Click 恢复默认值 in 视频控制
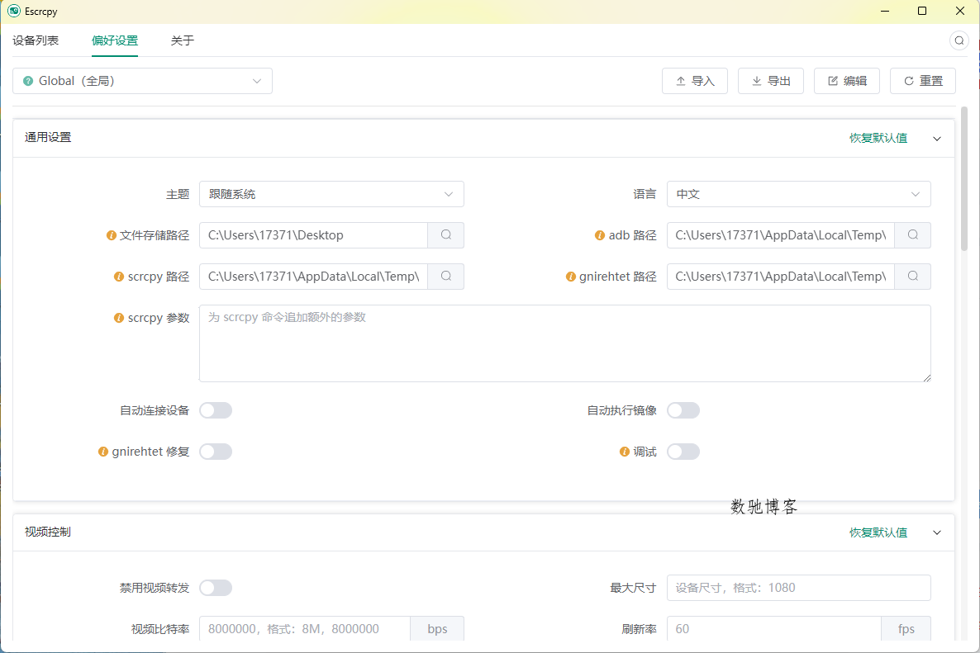Screen dimensions: 980x653 pos(878,532)
